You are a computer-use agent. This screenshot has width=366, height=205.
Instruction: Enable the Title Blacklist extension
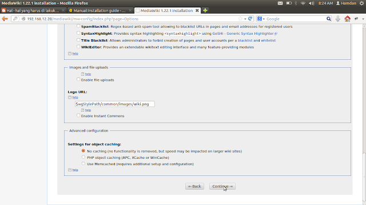coord(78,40)
